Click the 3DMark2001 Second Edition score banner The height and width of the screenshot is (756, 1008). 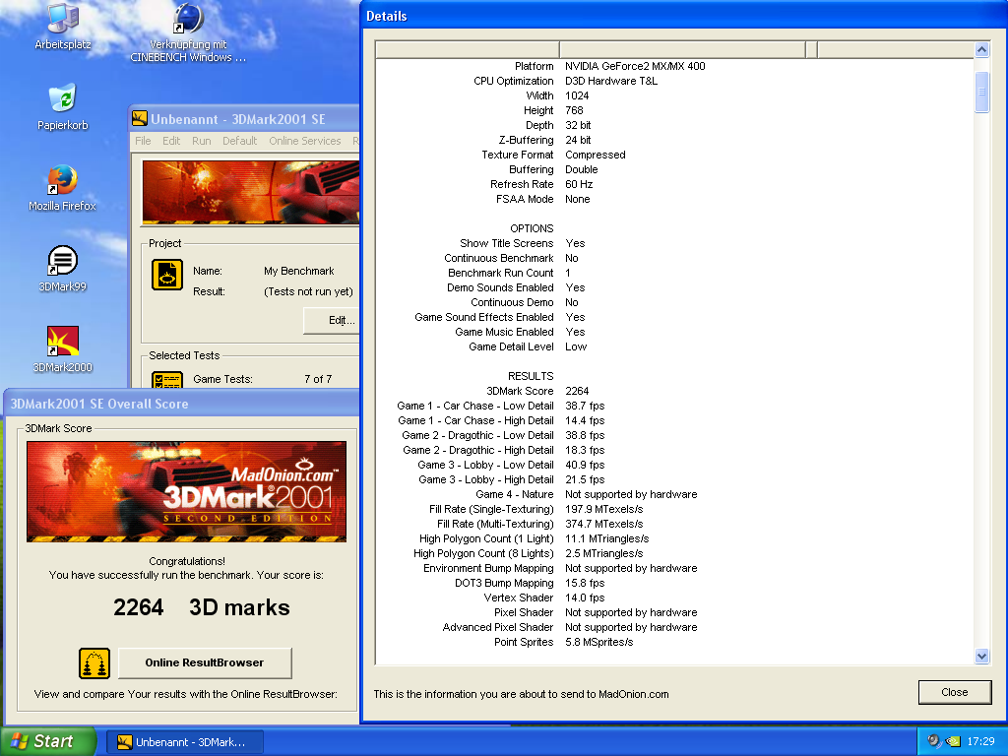click(x=186, y=492)
